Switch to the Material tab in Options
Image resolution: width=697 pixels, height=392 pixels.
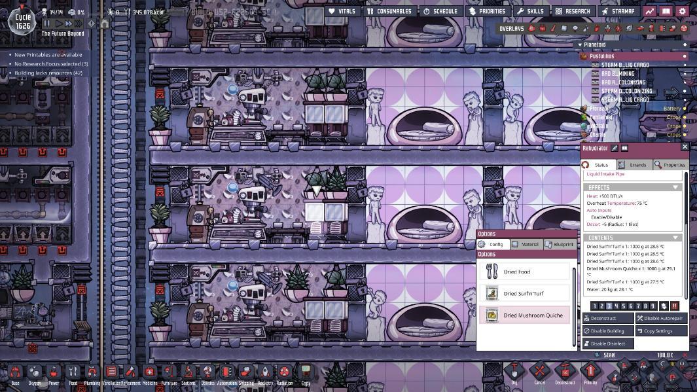(x=526, y=244)
